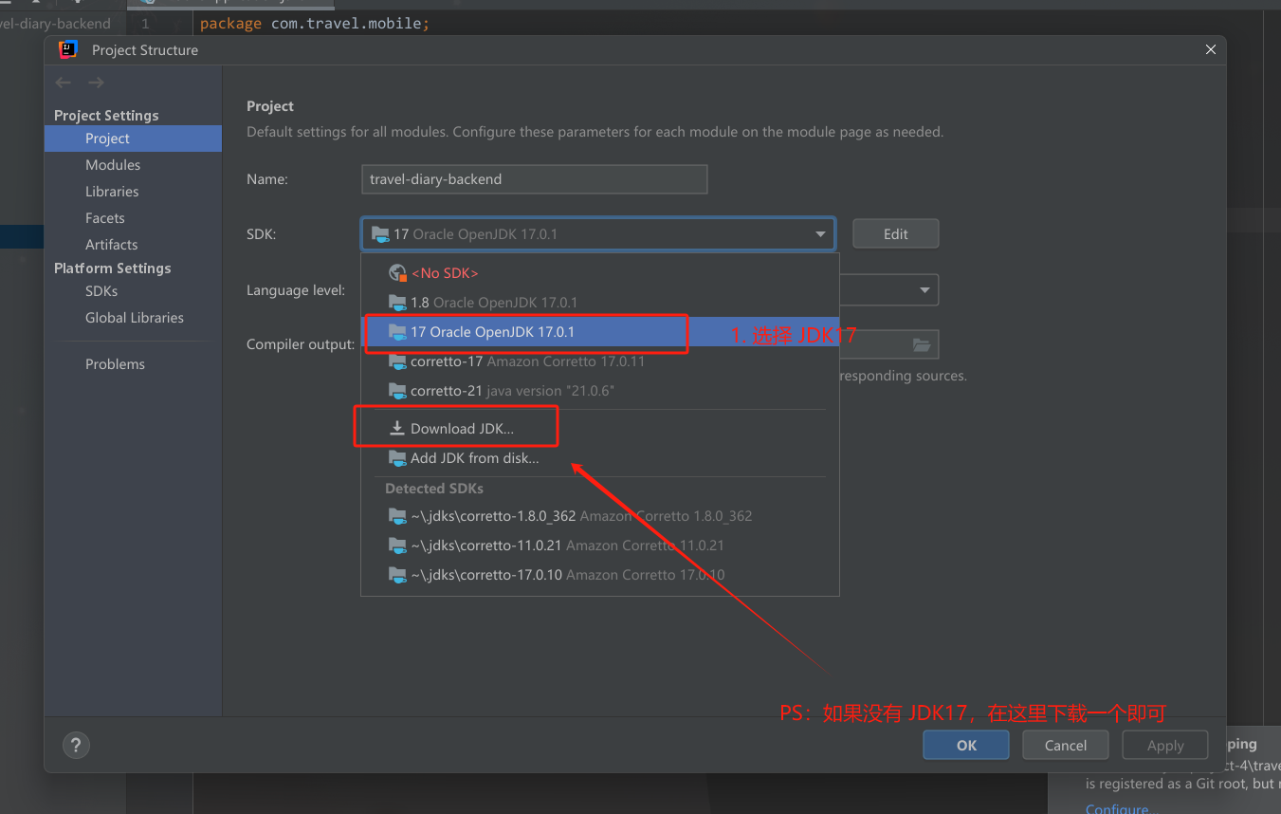The image size is (1281, 814).
Task: Pick detected corretto-17.0.10 SDK
Action: point(600,575)
